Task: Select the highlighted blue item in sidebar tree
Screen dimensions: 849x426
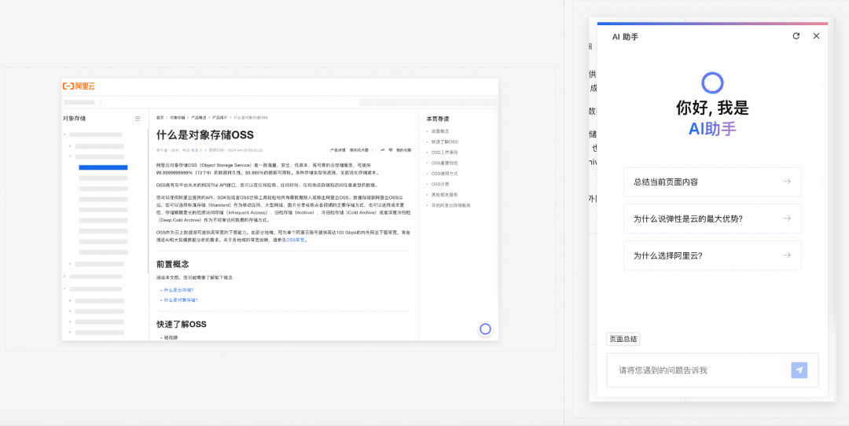Action: point(103,167)
